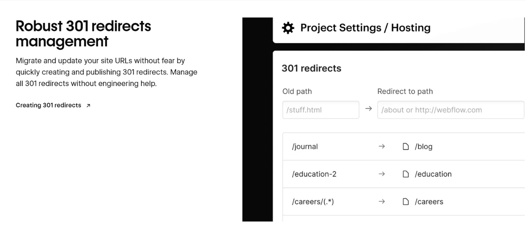
Task: Click the /careers redirect destination
Action: [429, 202]
